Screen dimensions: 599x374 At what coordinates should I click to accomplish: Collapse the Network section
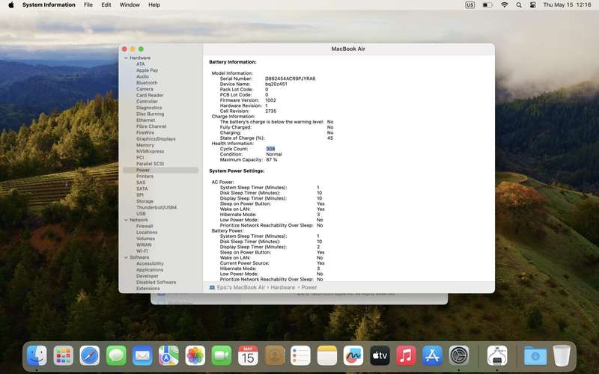(x=126, y=220)
